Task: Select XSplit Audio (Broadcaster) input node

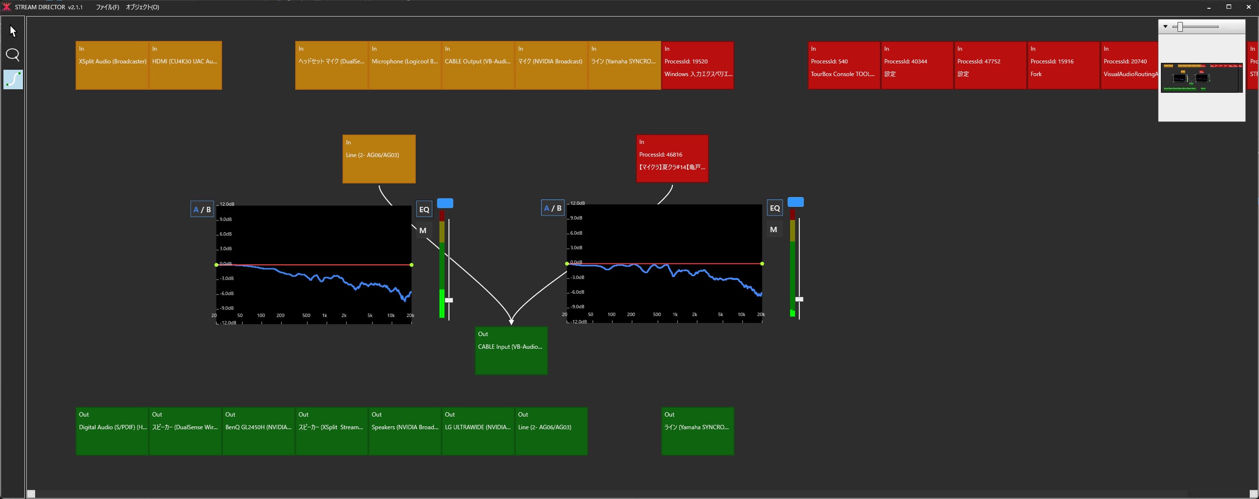Action: tap(112, 65)
